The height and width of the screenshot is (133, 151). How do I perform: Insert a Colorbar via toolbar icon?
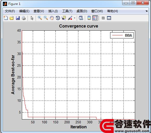(89, 18)
